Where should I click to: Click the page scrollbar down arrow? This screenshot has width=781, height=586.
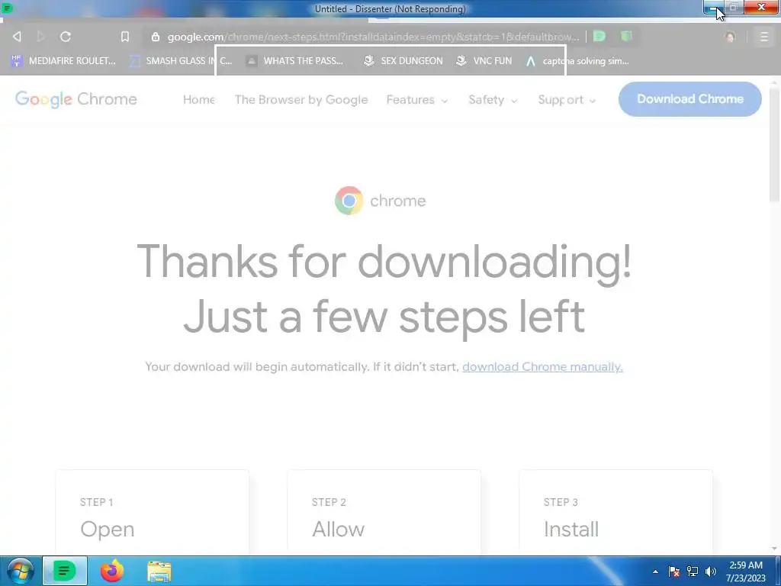774,549
